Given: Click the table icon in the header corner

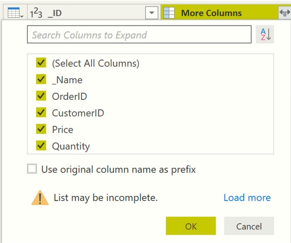Looking at the screenshot, I should pos(15,13).
